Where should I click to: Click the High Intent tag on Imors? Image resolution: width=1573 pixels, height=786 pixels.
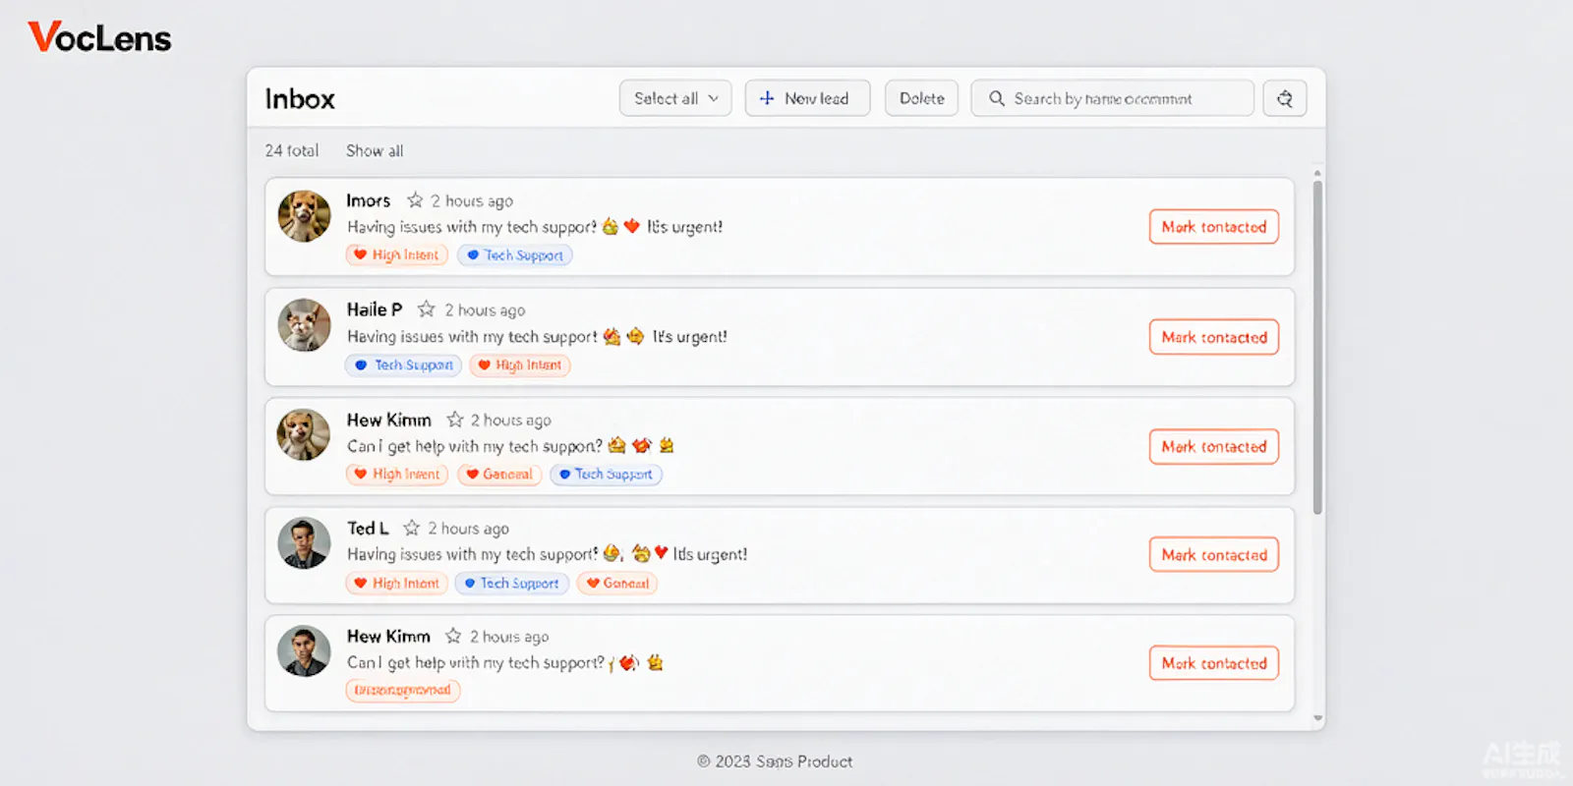397,254
